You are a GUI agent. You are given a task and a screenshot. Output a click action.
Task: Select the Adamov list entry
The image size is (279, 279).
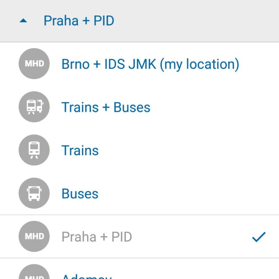[139, 269]
